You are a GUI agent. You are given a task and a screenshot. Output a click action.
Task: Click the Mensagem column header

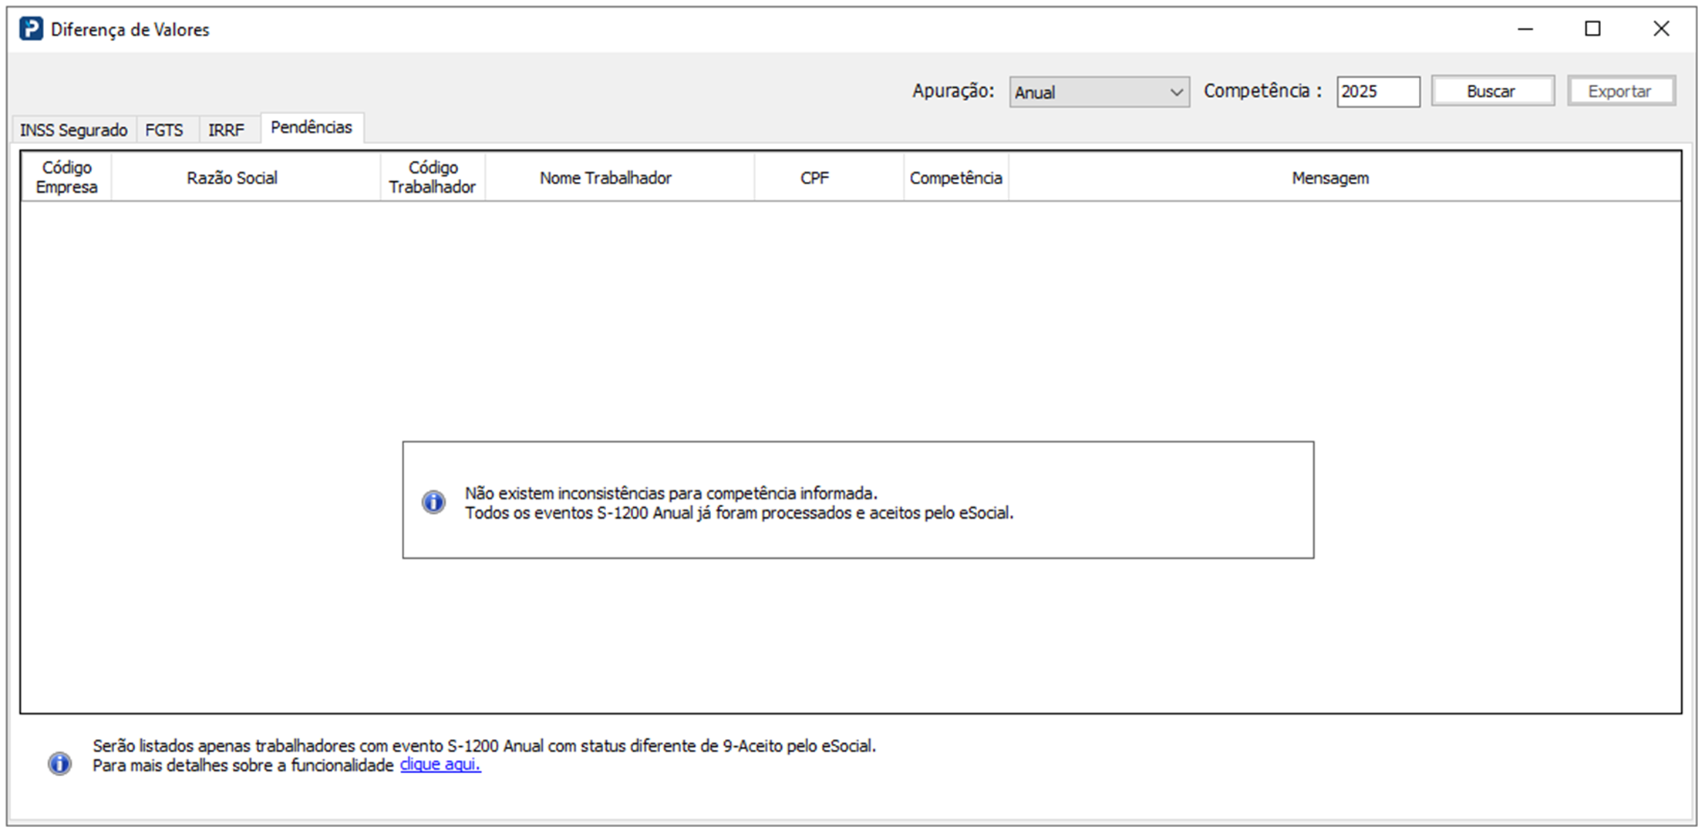click(1329, 178)
